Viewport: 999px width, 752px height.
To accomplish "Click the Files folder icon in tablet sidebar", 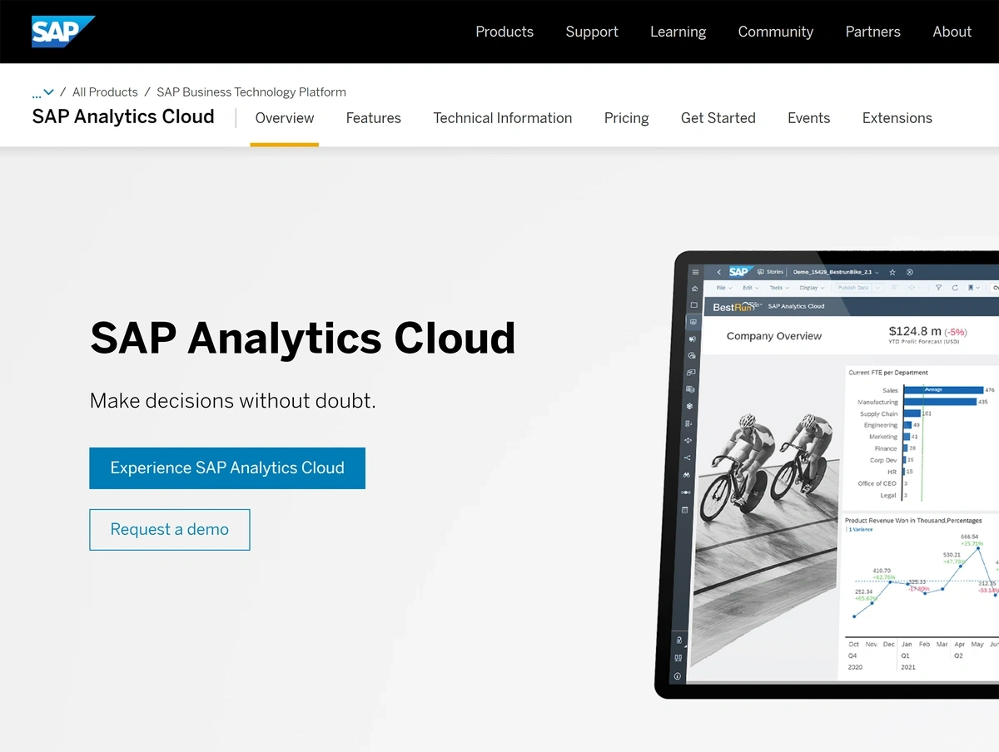I will pyautogui.click(x=693, y=304).
